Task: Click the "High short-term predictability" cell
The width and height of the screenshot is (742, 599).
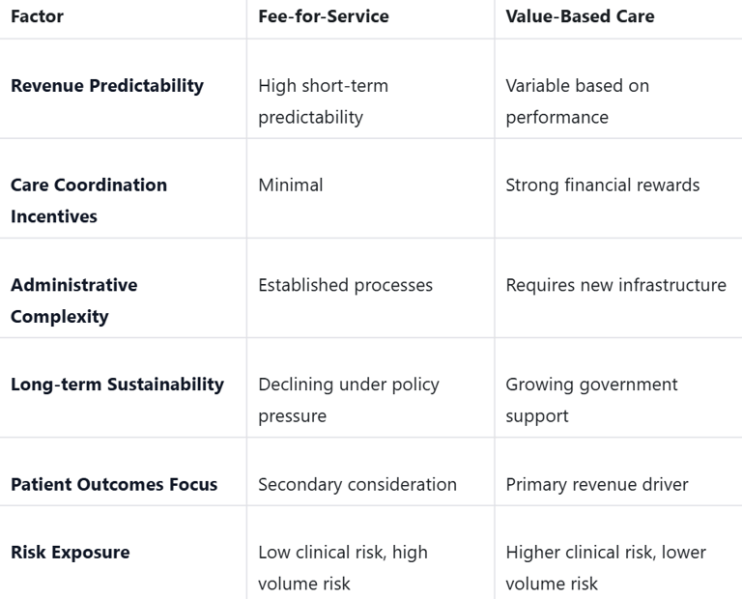Action: tap(323, 101)
